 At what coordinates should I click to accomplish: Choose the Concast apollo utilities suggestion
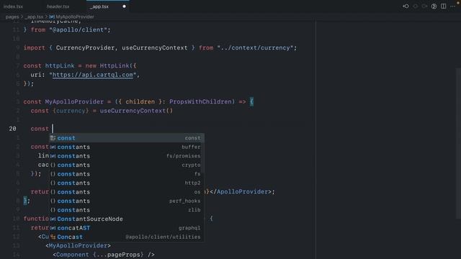(127, 237)
